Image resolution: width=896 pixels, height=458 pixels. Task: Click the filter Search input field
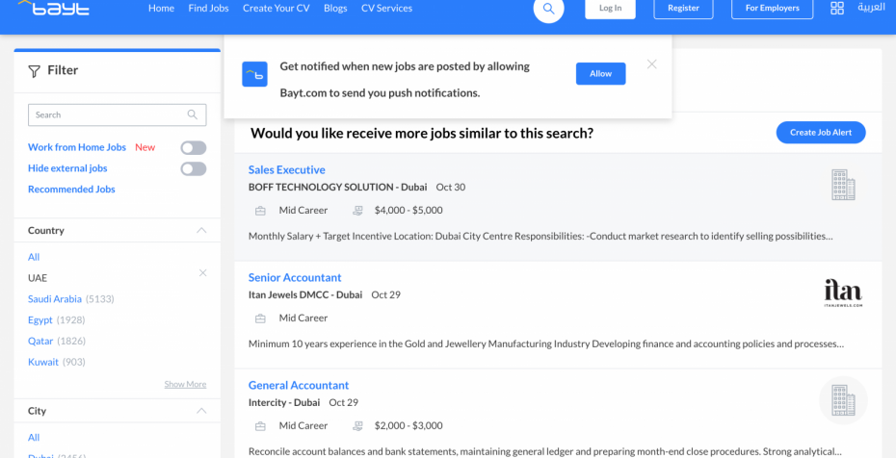118,114
